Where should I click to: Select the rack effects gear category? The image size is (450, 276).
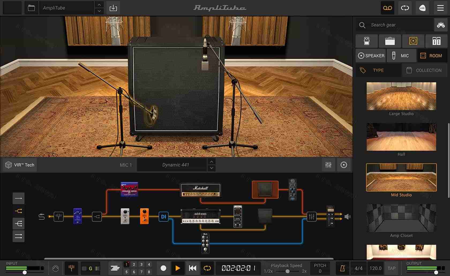(436, 41)
